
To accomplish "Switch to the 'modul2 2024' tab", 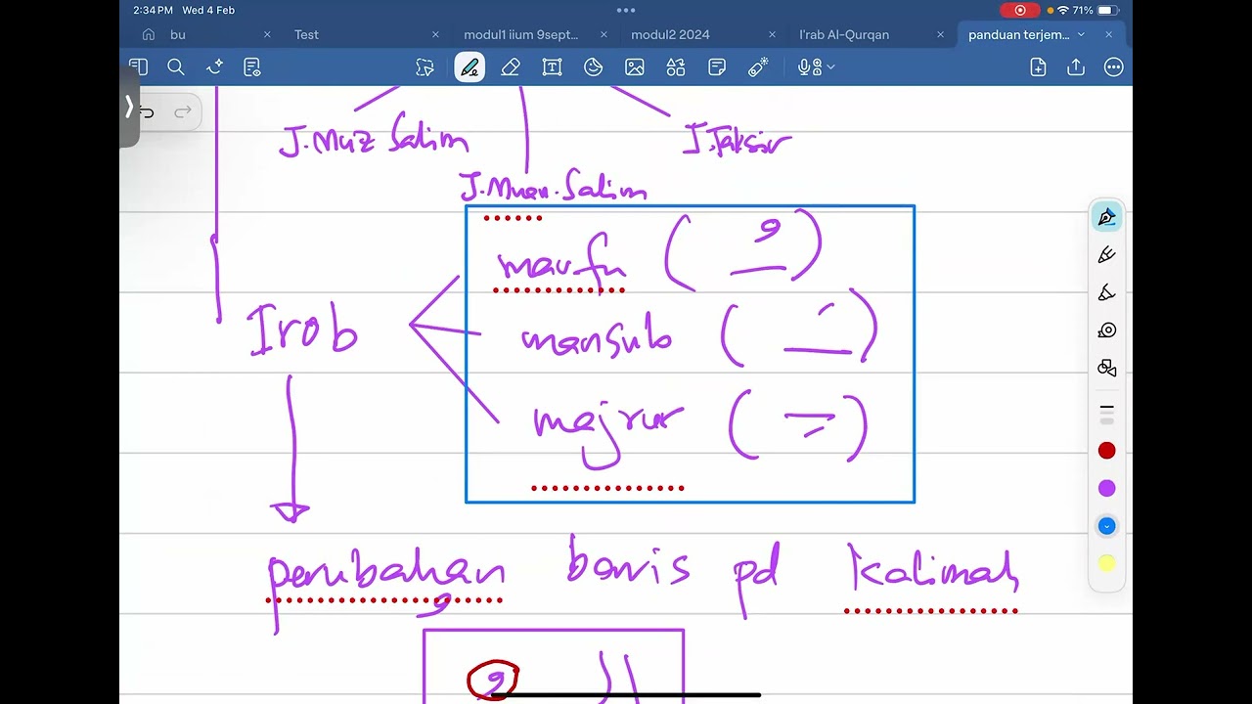I will [x=670, y=34].
